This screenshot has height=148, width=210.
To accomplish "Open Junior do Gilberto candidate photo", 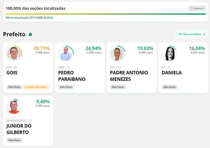I will [14, 107].
